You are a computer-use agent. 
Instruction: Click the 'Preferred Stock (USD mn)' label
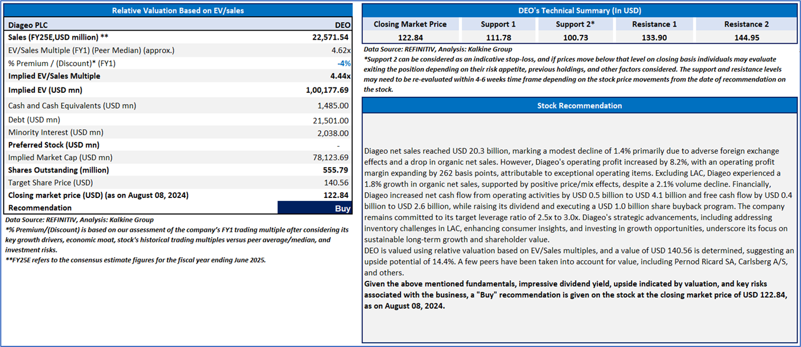pos(54,145)
